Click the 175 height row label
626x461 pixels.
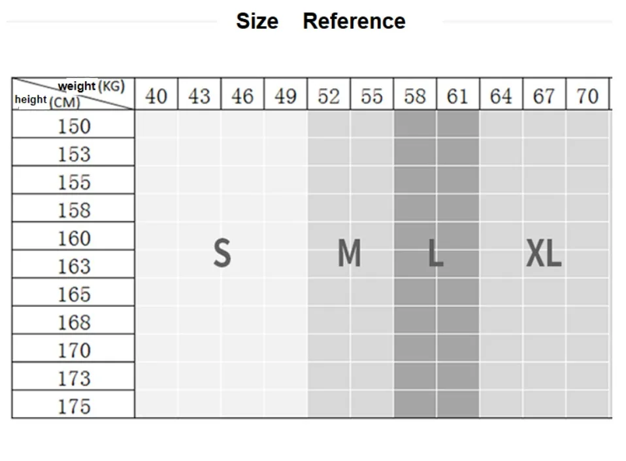(x=73, y=406)
